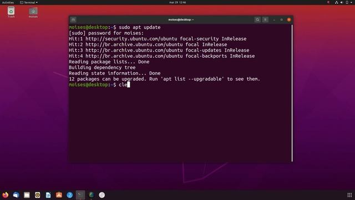Click the Terminal scrollbar
The width and height of the screenshot is (355, 200).
[x=292, y=93]
